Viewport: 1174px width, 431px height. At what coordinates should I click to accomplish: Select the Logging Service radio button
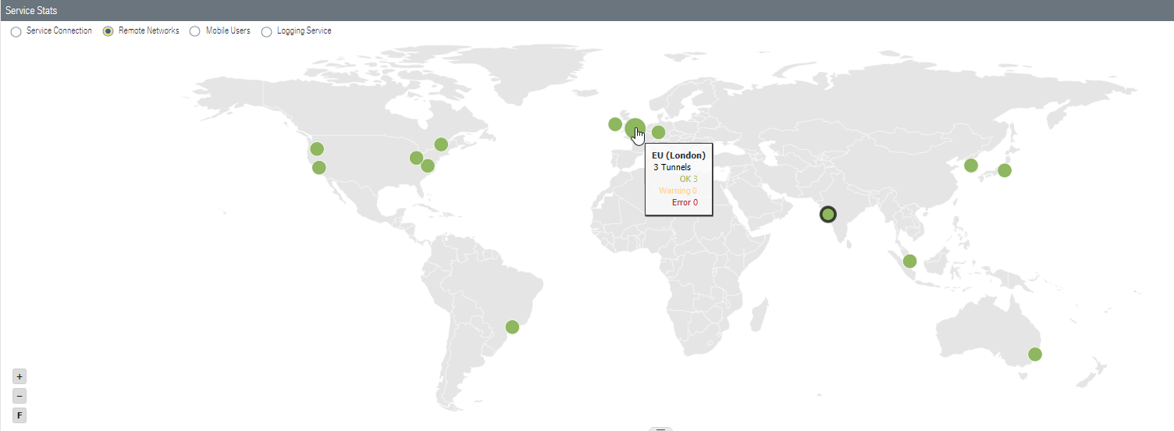(266, 32)
